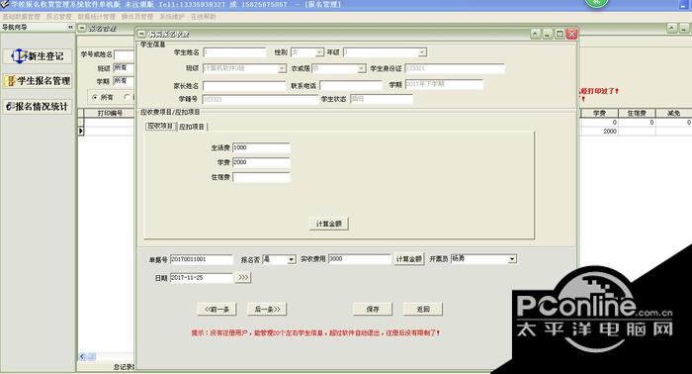
Task: Open 学生报名管理 in navigation panel
Action: pyautogui.click(x=38, y=81)
